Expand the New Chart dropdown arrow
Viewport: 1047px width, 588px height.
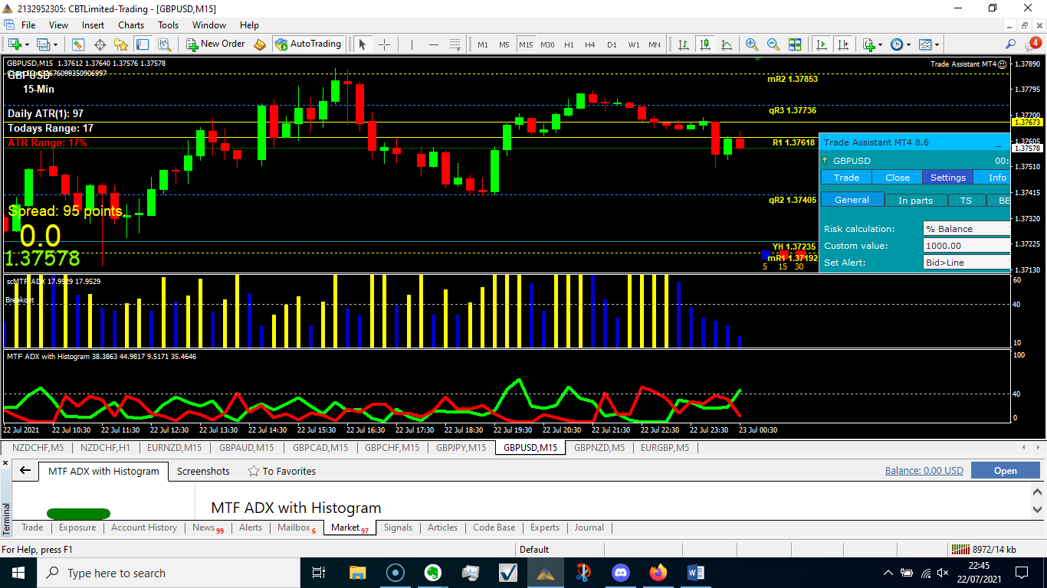pyautogui.click(x=28, y=44)
